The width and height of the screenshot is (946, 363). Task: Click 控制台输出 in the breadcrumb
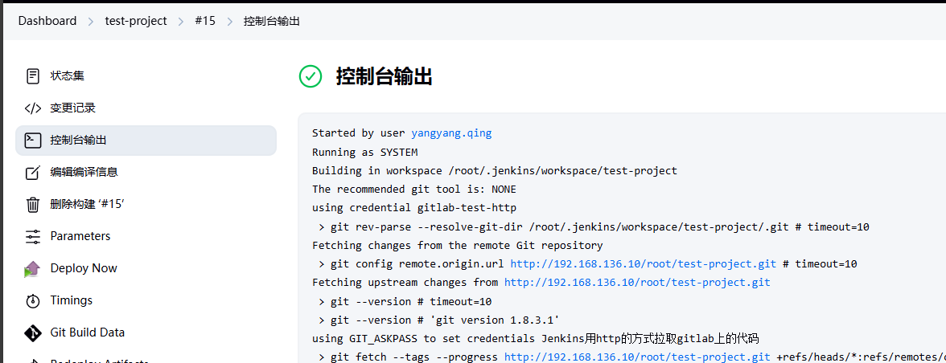click(272, 21)
